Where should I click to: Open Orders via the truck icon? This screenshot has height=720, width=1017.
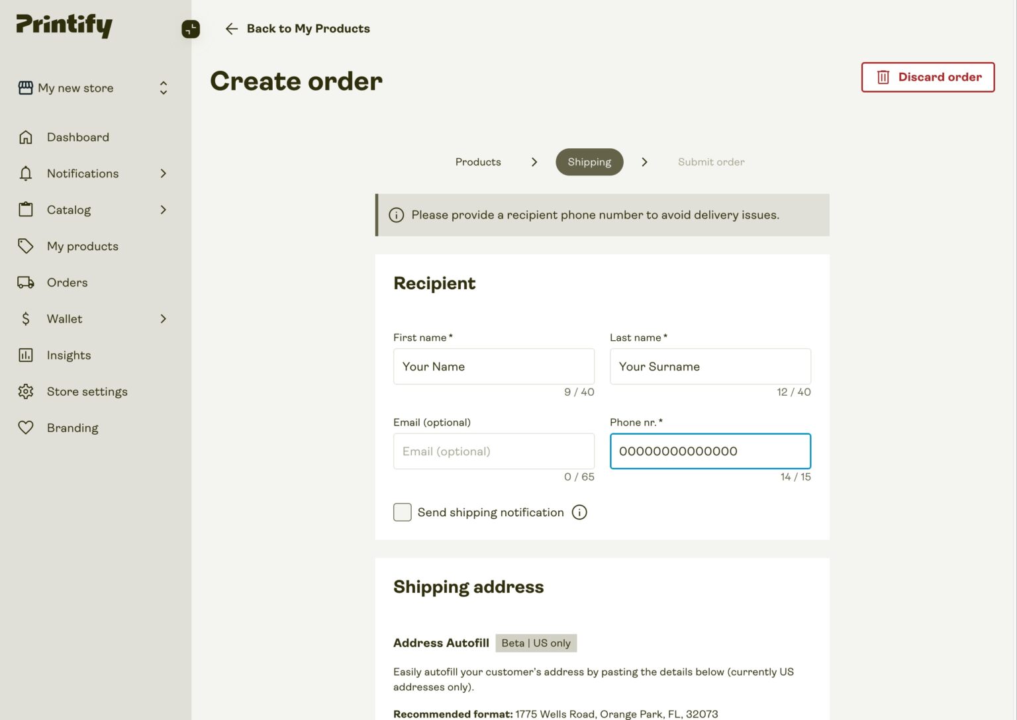point(26,283)
